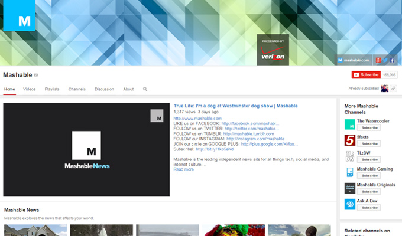
Task: Open the twitter.com/mashable link
Action: pyautogui.click(x=252, y=129)
